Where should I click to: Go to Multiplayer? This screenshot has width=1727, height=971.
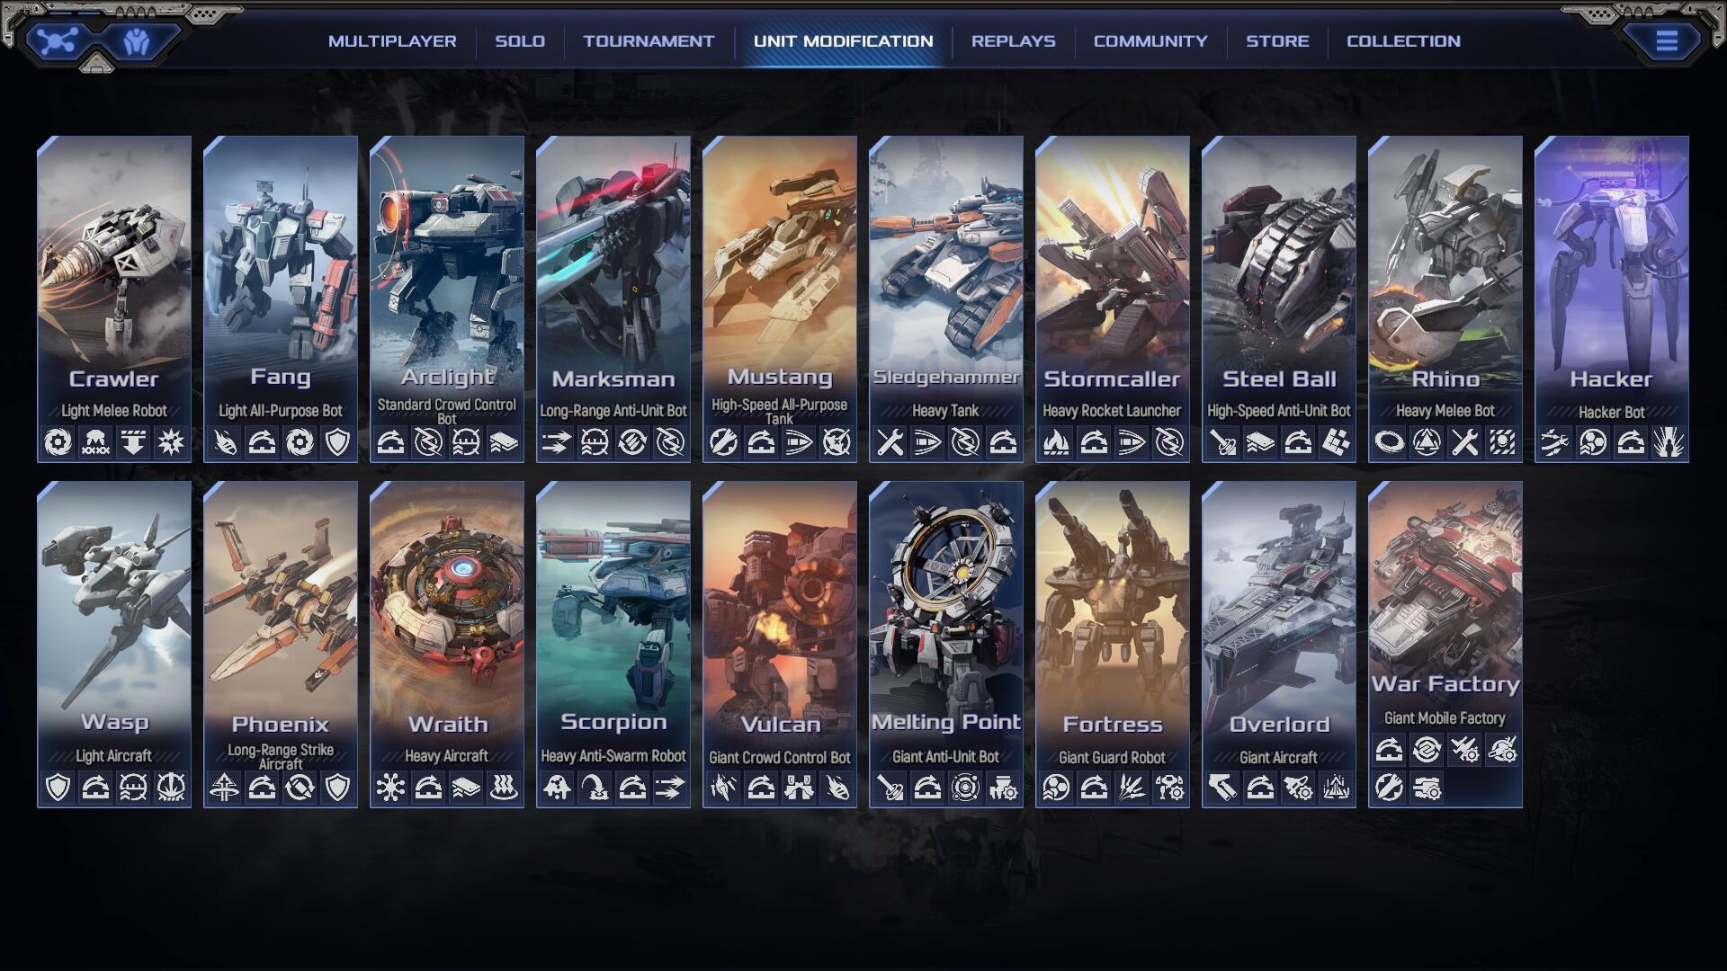(394, 40)
